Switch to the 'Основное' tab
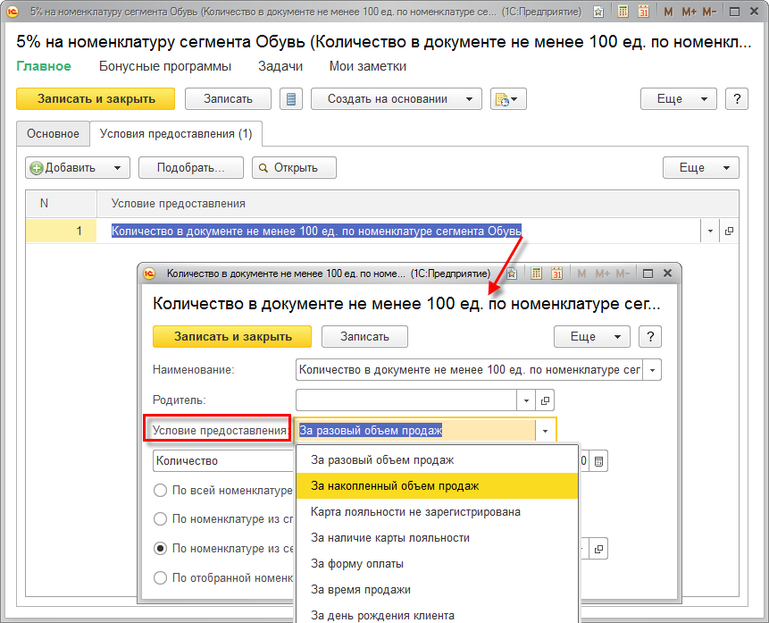Viewport: 769px width, 623px height. coord(53,133)
